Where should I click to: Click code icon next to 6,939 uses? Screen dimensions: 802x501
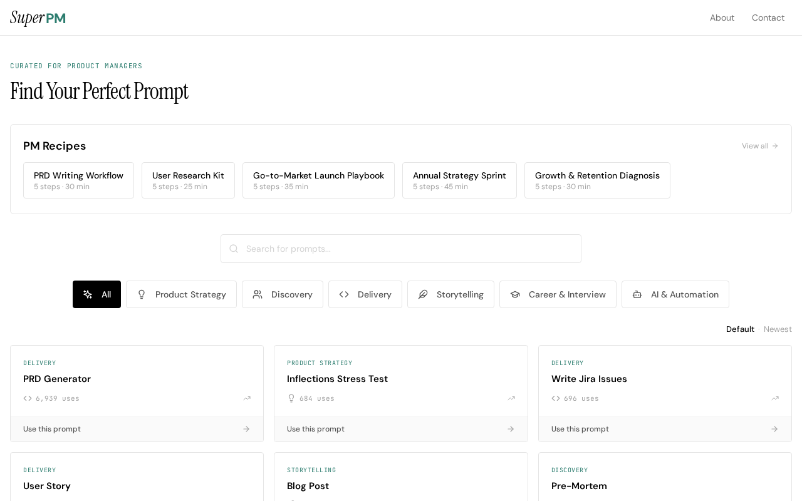click(28, 398)
